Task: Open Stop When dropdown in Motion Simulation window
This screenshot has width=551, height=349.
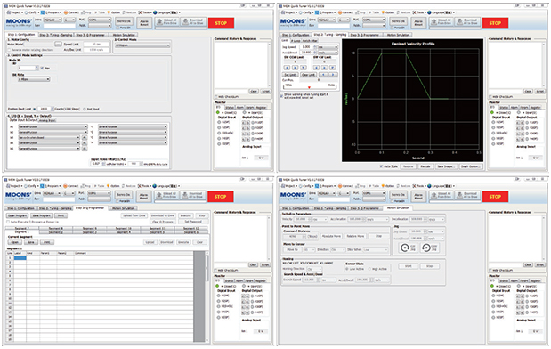Action: point(376,250)
